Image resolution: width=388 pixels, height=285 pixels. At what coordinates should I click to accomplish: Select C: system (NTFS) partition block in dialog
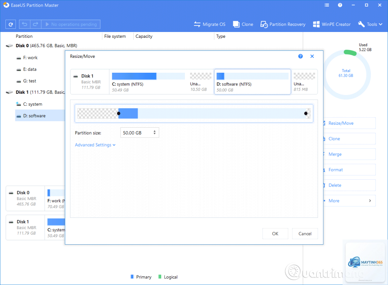pos(149,82)
